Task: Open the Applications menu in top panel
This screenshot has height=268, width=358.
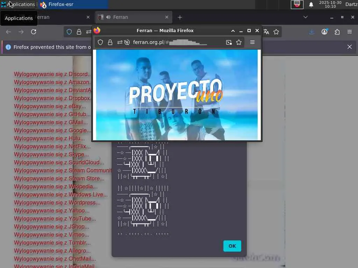Action: (18, 4)
